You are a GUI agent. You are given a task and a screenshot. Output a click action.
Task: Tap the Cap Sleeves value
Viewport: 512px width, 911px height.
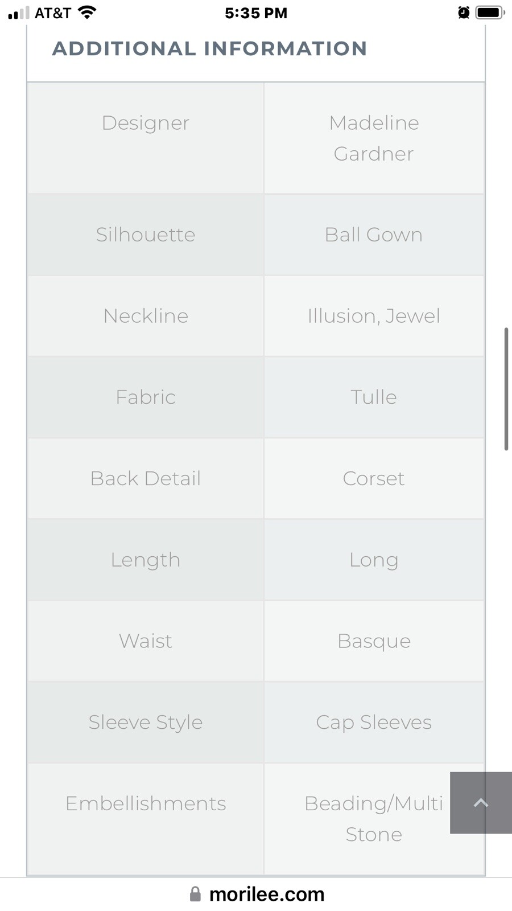374,722
